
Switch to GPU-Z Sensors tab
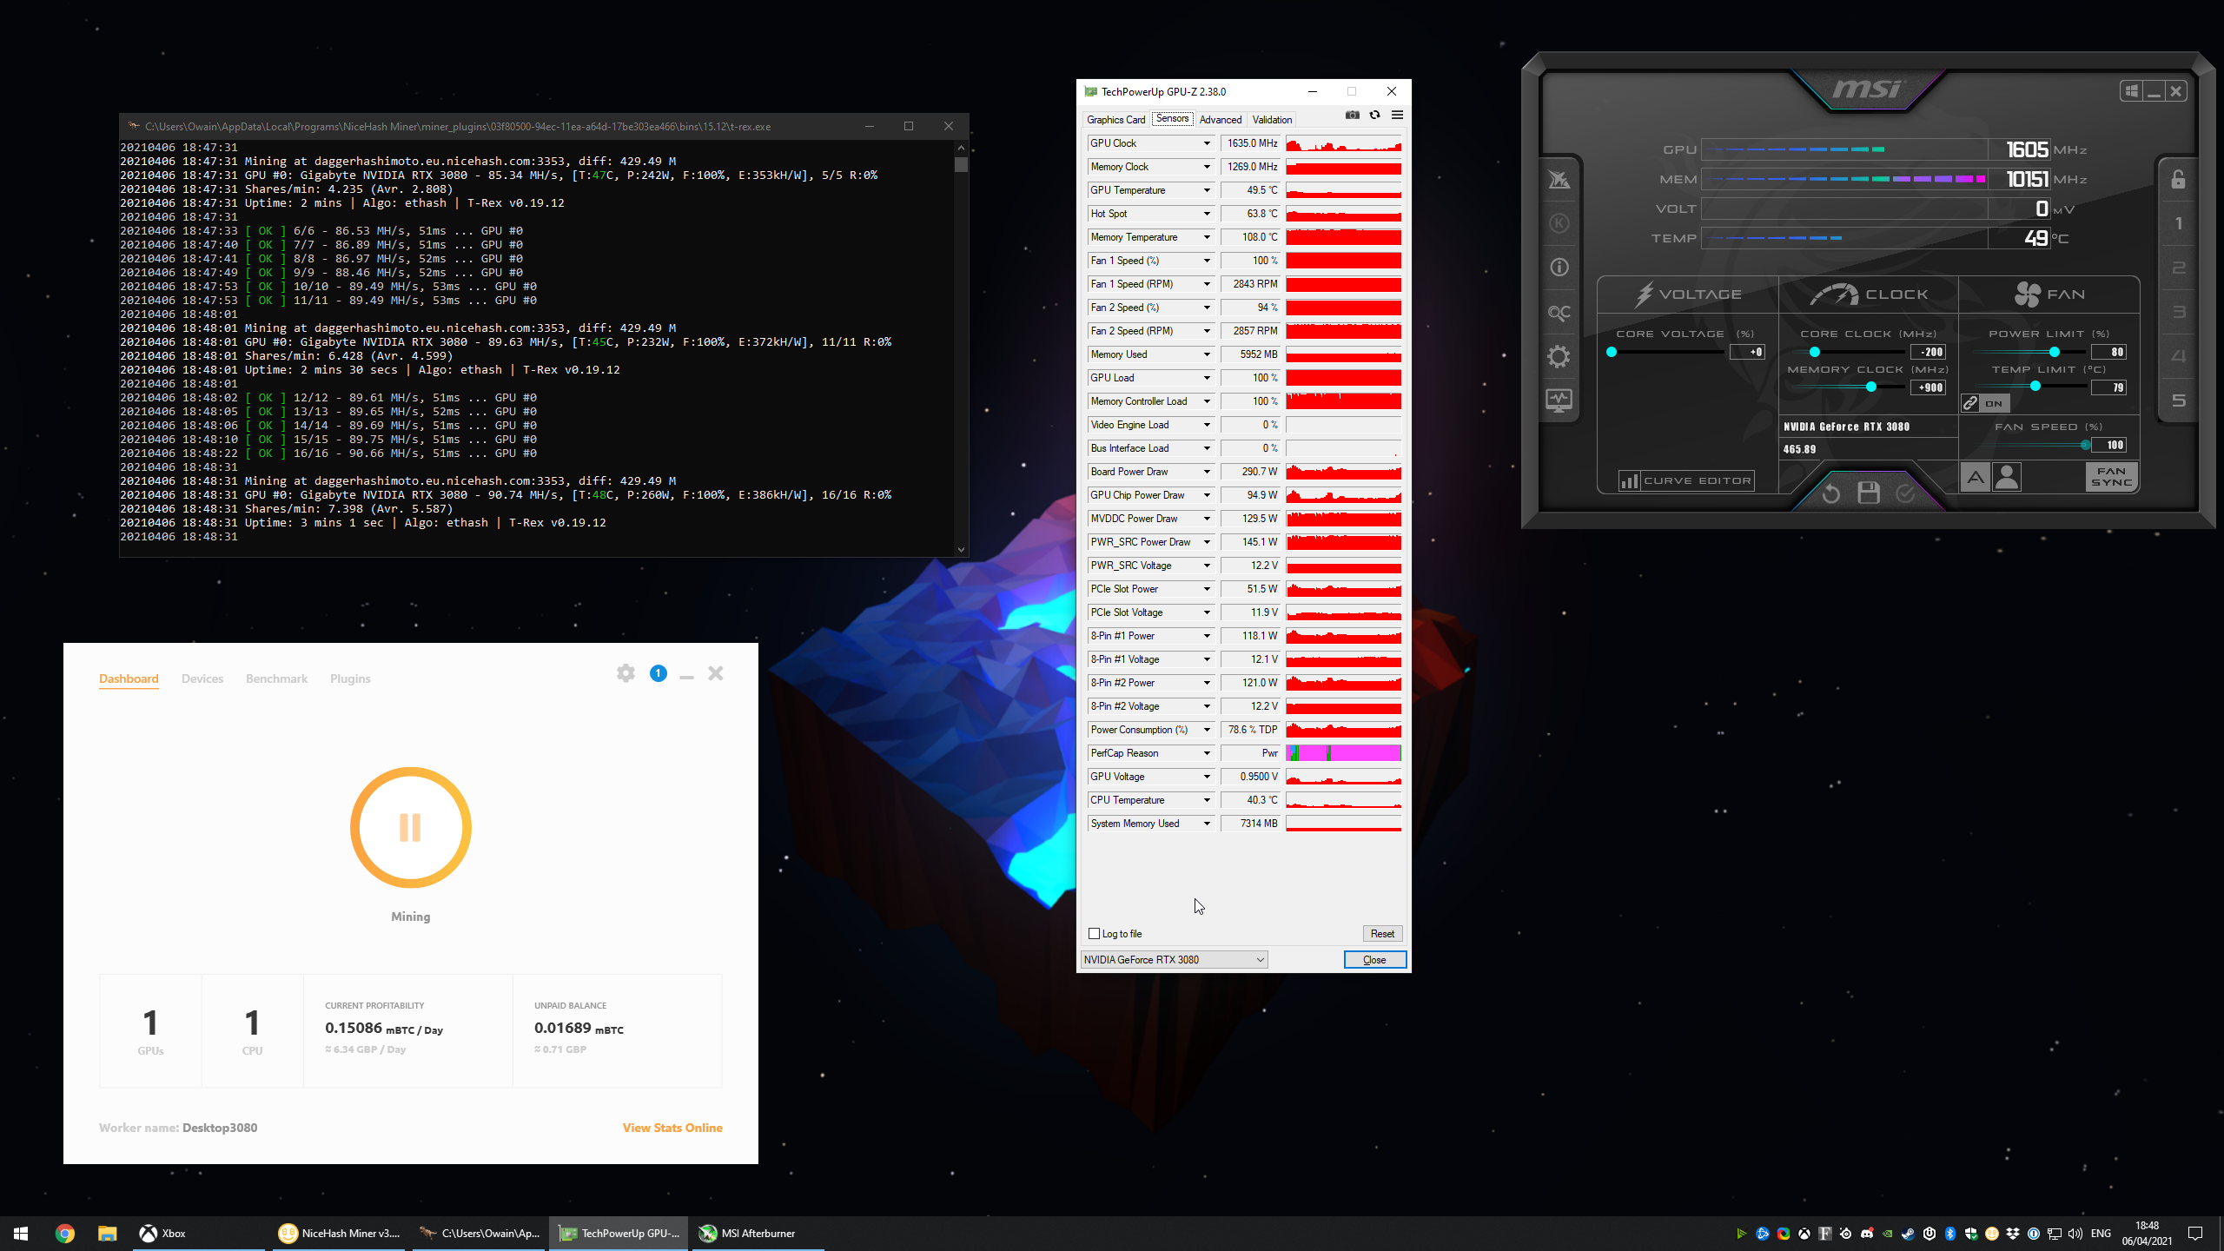(1172, 119)
